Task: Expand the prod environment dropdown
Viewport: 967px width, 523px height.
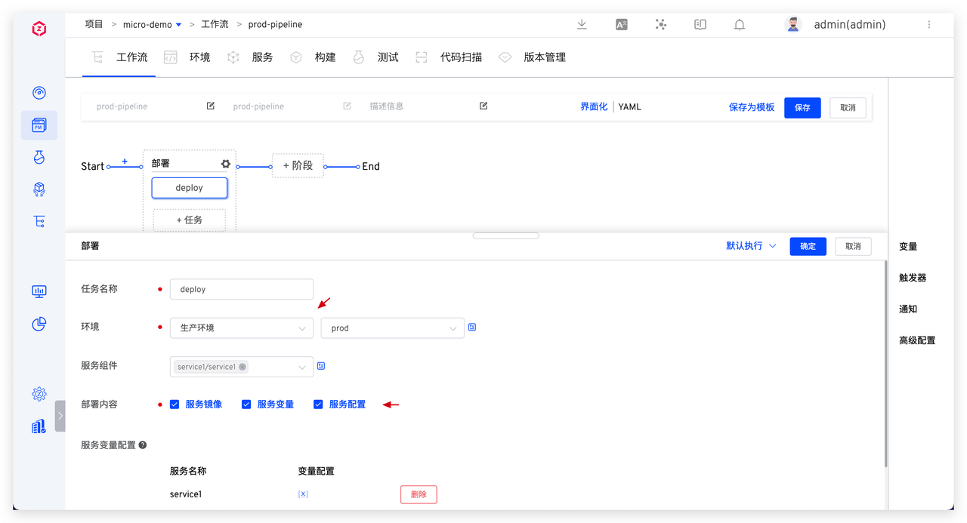Action: tap(392, 328)
